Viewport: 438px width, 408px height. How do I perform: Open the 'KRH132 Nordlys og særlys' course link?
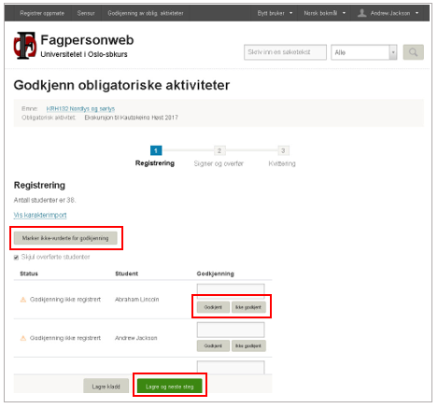(80, 108)
